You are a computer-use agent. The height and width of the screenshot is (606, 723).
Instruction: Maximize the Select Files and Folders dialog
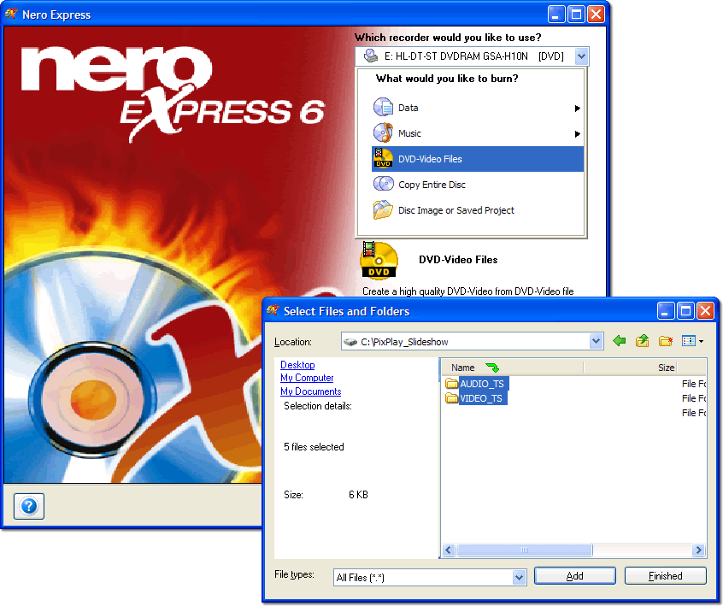pyautogui.click(x=685, y=311)
